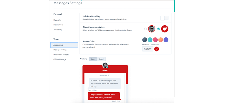This screenshot has width=226, height=103.
Task: Click the September 18 date label
Action: pos(104,75)
